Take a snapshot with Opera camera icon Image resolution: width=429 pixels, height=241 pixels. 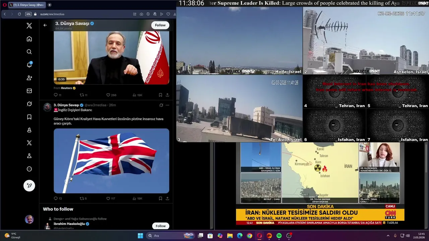pyautogui.click(x=141, y=14)
